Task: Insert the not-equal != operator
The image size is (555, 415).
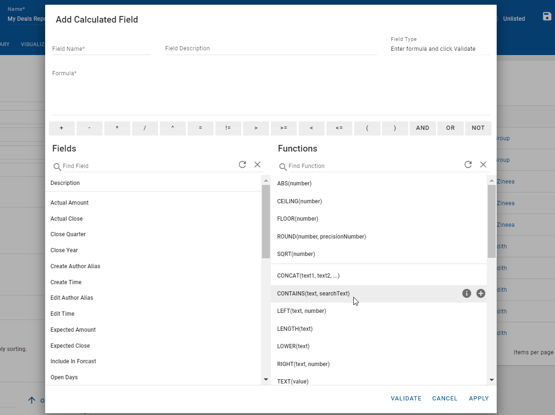Action: point(228,128)
